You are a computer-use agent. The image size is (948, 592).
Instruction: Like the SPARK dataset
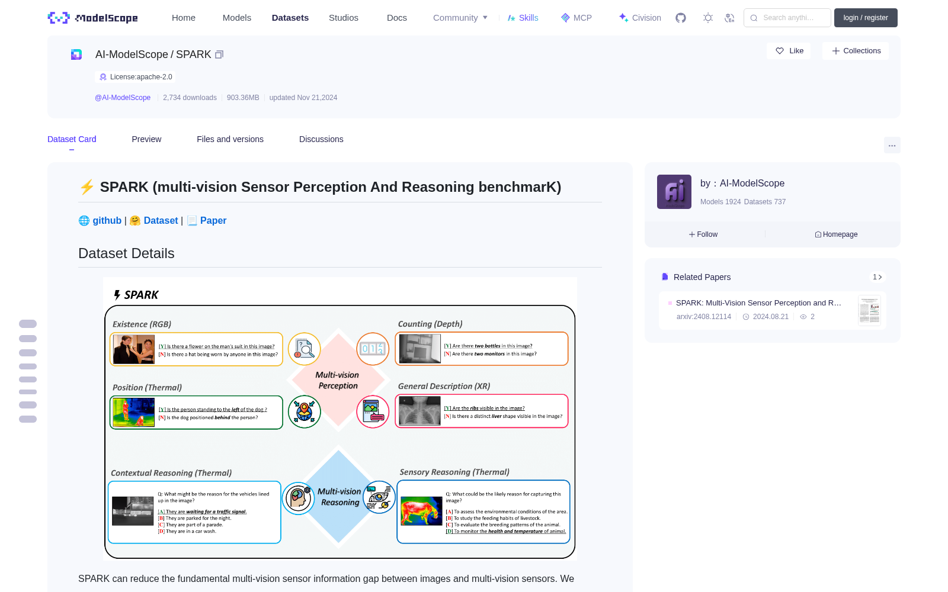tap(789, 51)
